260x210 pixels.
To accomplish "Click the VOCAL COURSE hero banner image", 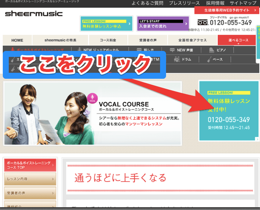I will click(x=92, y=113).
